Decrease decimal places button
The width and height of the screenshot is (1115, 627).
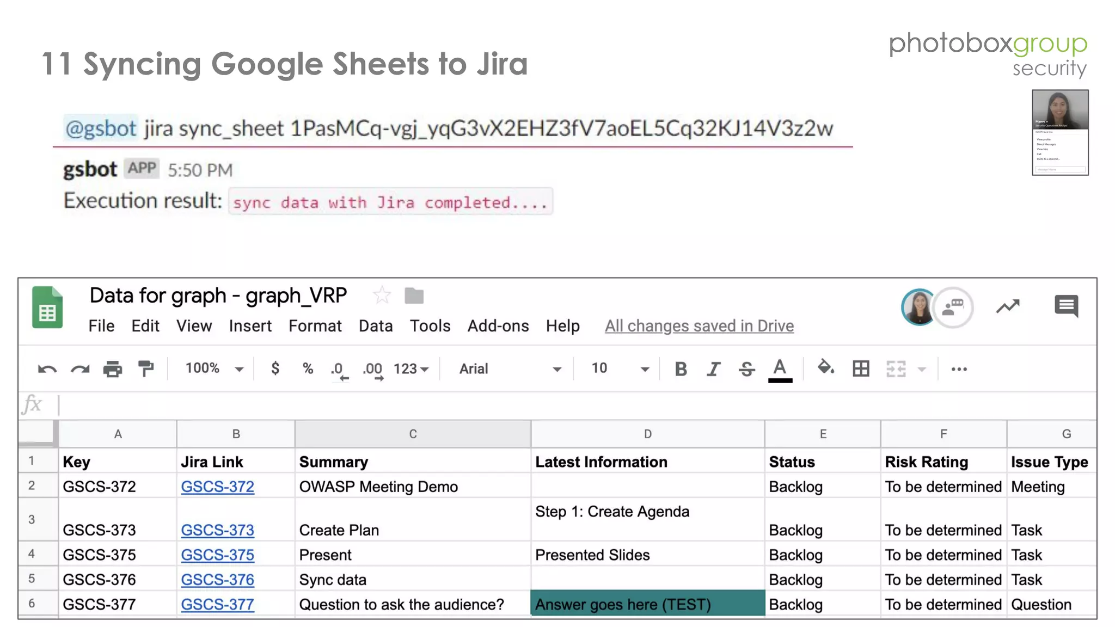coord(340,371)
